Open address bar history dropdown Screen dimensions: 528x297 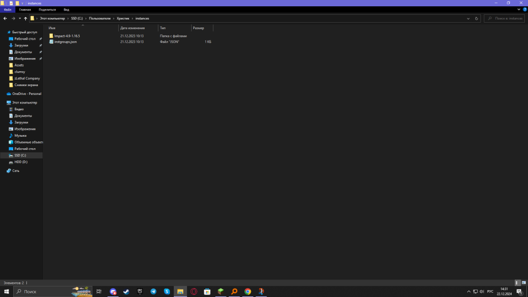[468, 18]
